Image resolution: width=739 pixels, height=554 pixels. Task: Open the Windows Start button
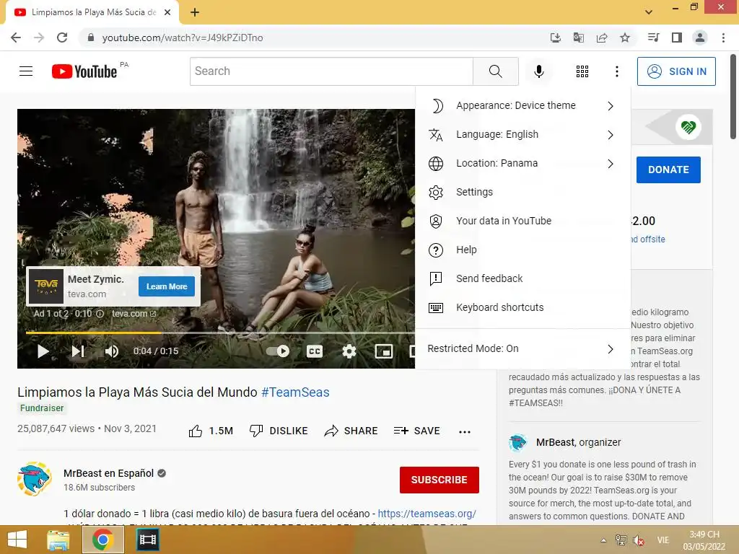point(17,540)
